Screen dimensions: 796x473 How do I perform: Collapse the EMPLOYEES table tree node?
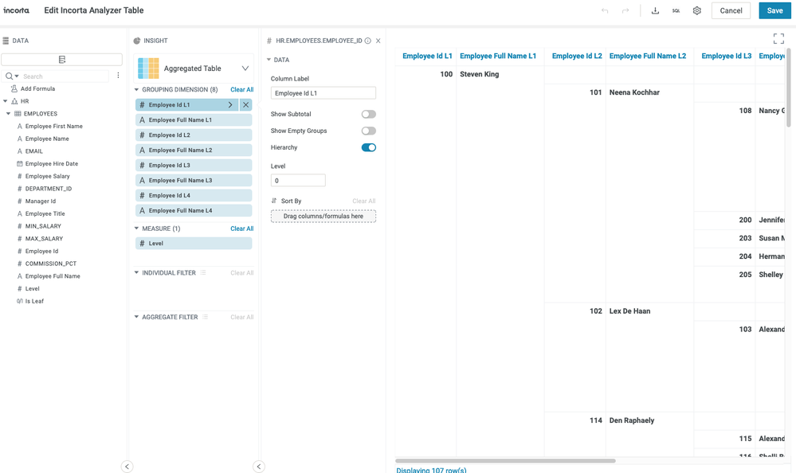[9, 114]
